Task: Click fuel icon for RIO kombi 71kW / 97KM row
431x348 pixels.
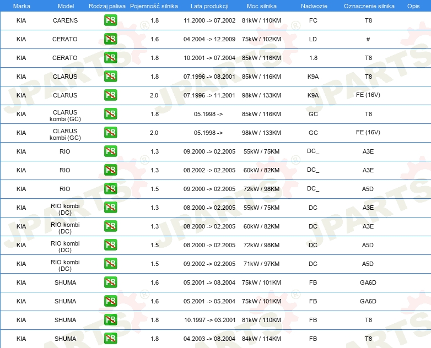Action: 110,263
